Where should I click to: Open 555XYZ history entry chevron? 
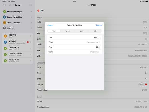point(31,36)
